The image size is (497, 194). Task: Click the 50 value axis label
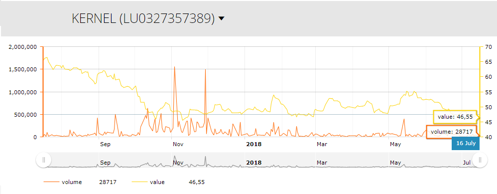click(488, 107)
